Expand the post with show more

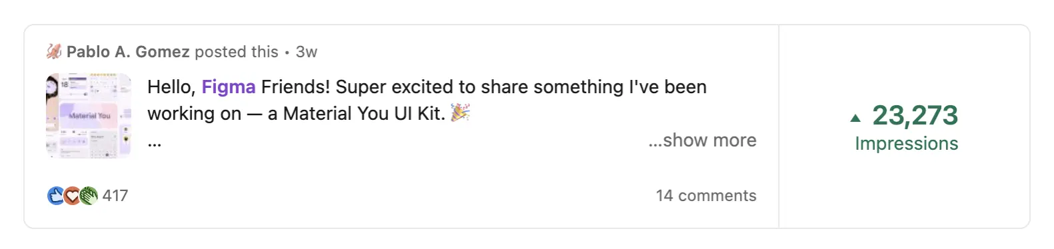point(703,140)
